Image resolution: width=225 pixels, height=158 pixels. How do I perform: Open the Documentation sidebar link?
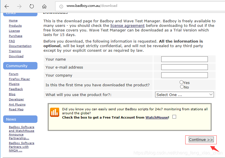20,46
